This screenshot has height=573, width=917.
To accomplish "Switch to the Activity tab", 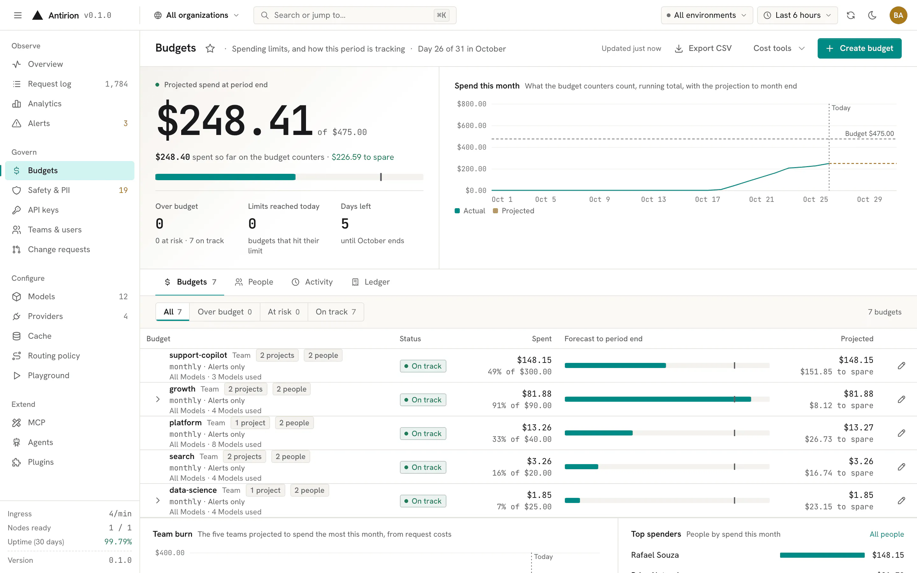I will (312, 282).
